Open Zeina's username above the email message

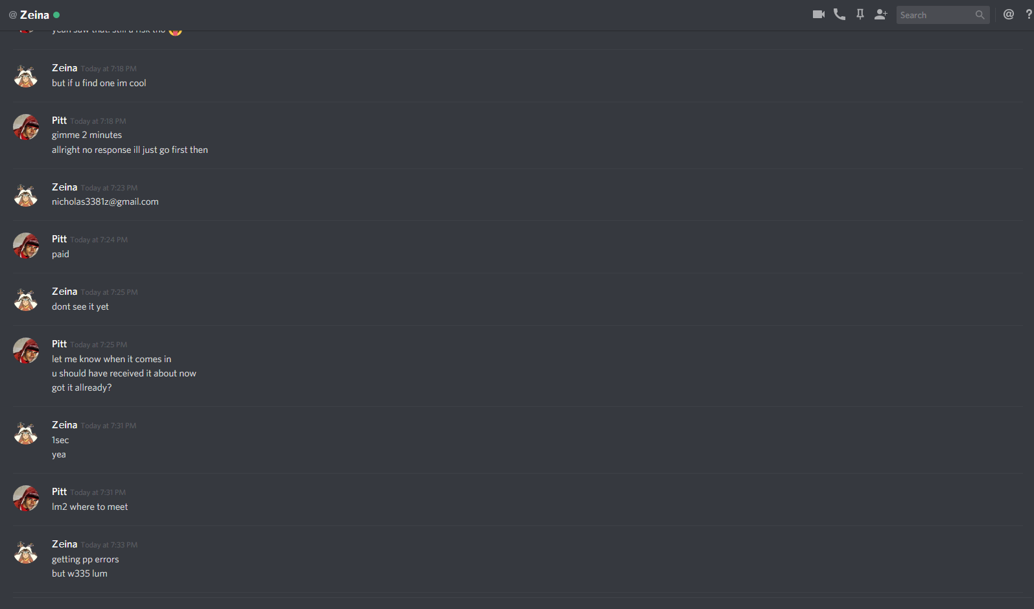tap(64, 187)
